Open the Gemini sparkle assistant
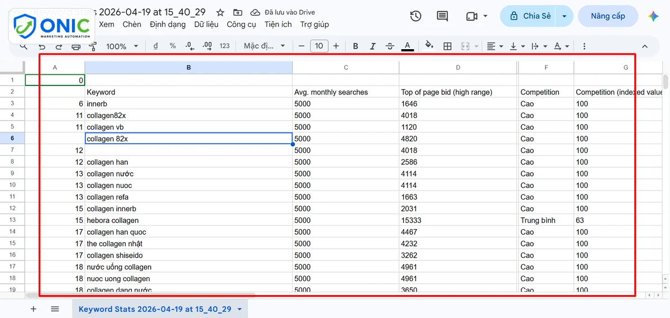670x318 pixels. (653, 16)
